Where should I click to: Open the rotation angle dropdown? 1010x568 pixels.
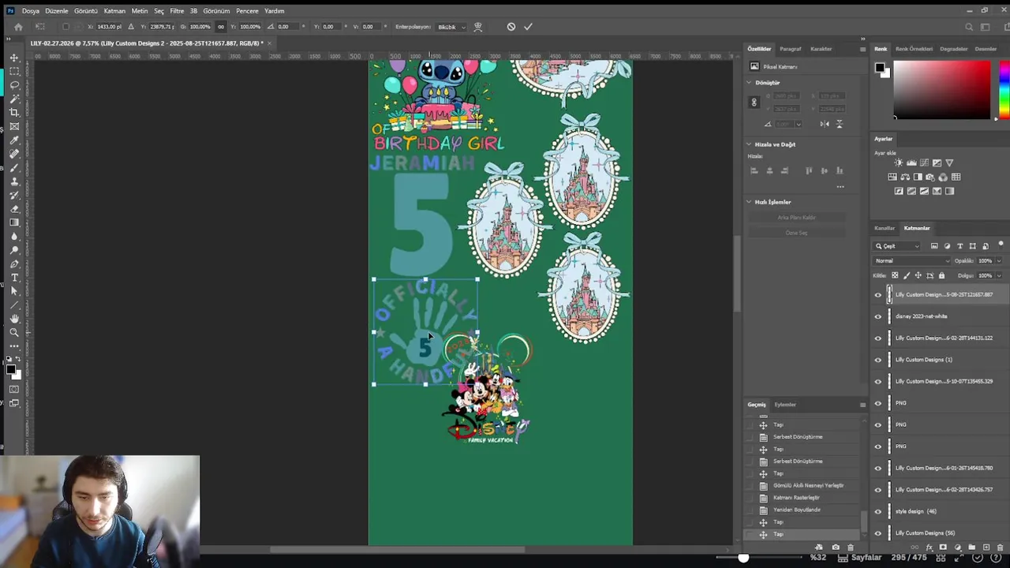[x=799, y=124]
